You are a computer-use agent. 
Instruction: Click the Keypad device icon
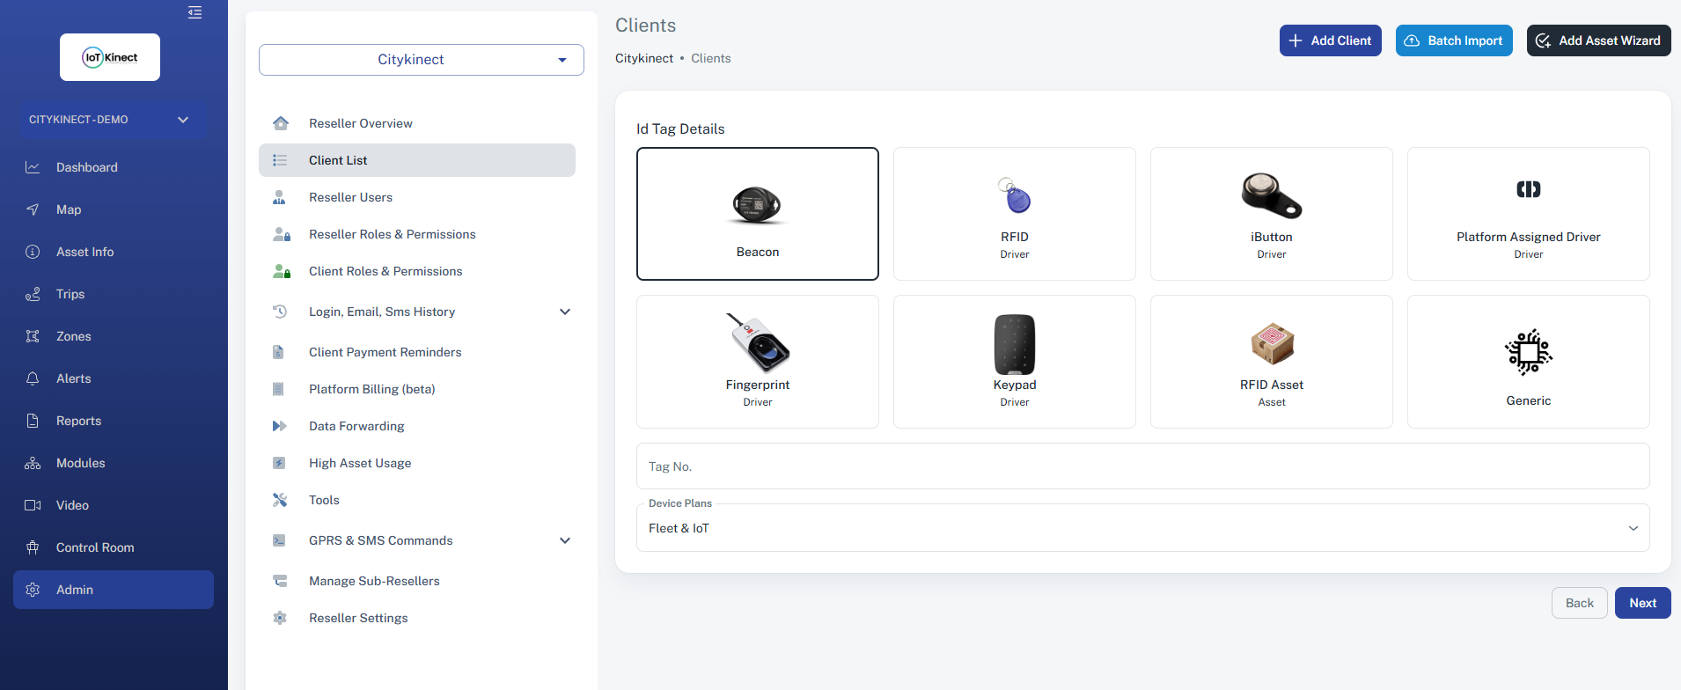(x=1014, y=344)
